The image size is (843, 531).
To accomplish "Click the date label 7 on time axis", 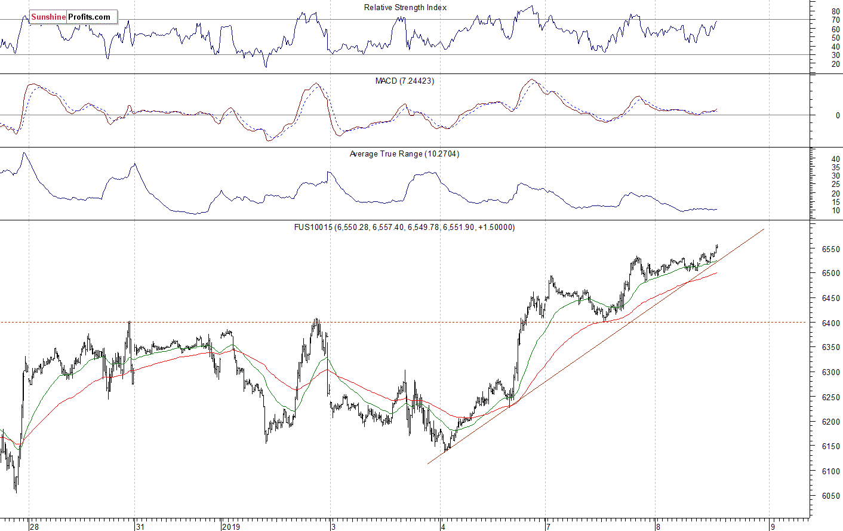I will [548, 527].
